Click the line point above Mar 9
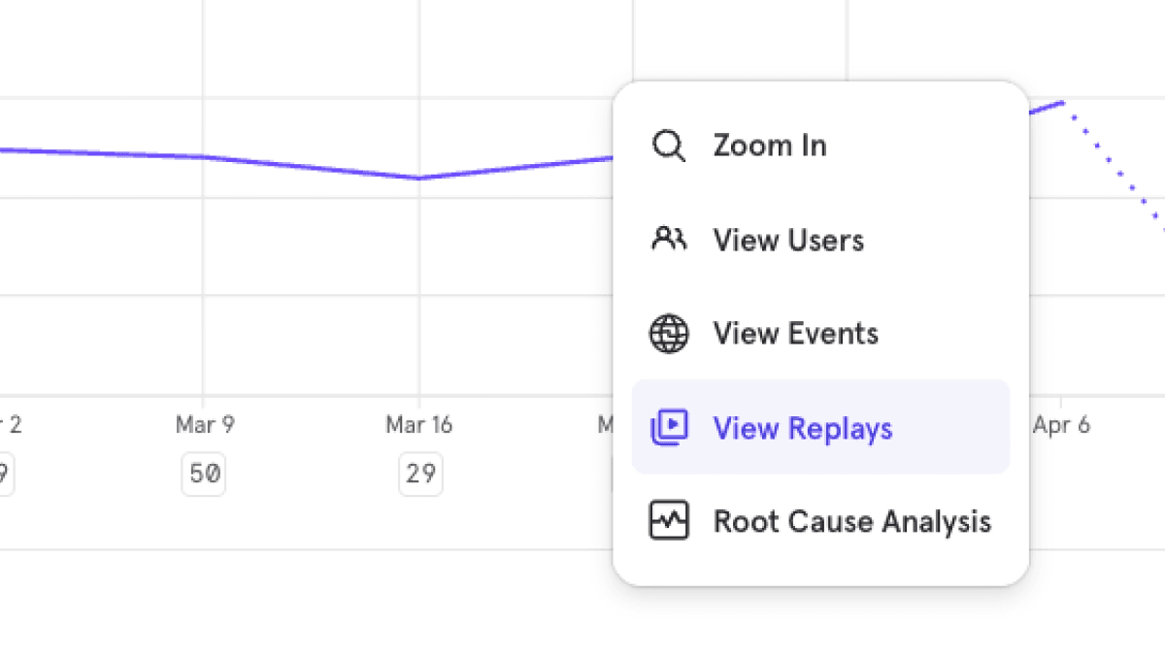The width and height of the screenshot is (1165, 655). 204,157
